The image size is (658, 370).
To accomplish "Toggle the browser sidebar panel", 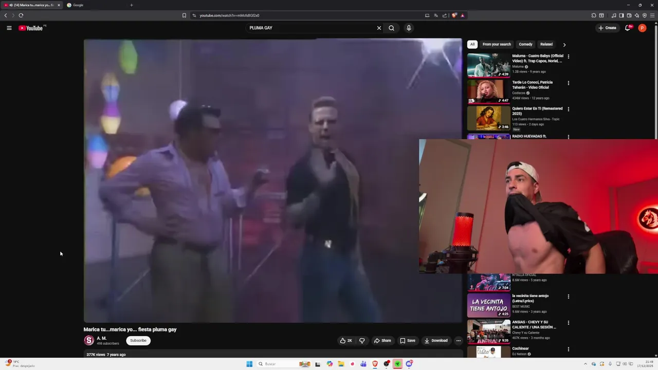I will pos(621,15).
